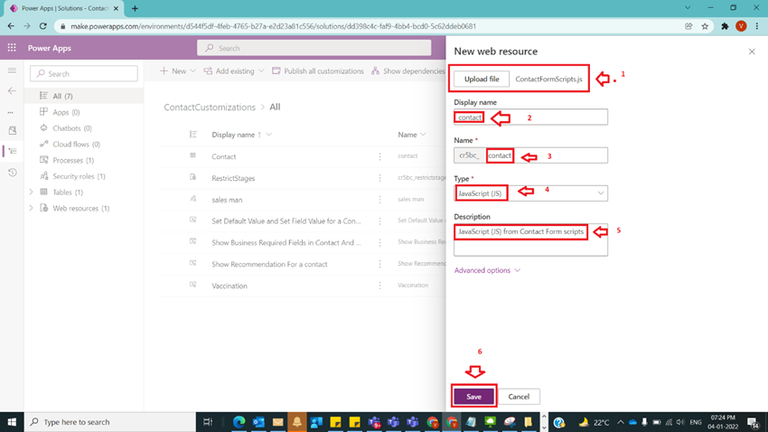Expand the Web resources (1) node chevron
Viewport: 768px width, 432px height.
click(32, 208)
